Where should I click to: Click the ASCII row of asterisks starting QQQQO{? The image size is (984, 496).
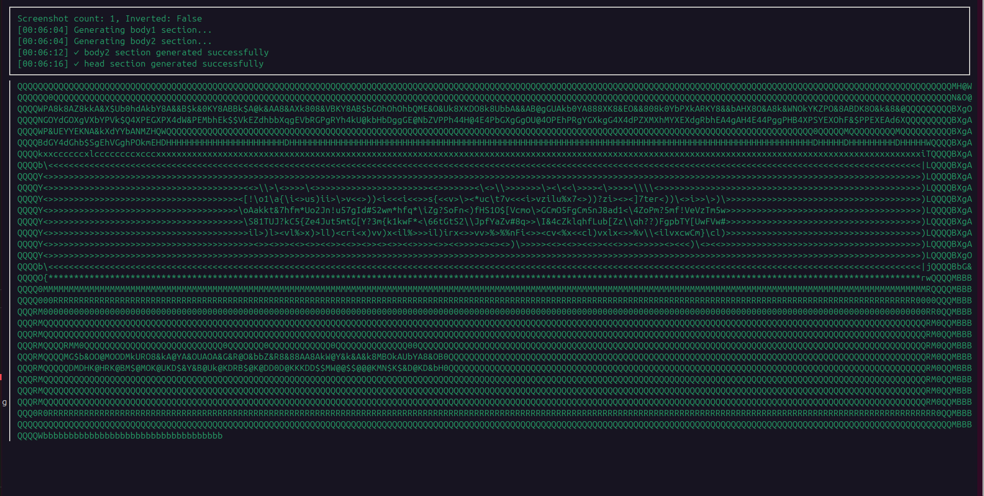[495, 278]
